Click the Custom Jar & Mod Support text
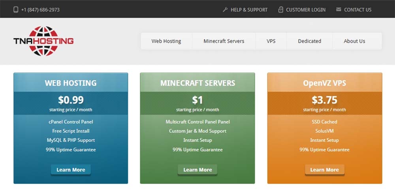Viewport: 395px width, 193px height. 198,131
